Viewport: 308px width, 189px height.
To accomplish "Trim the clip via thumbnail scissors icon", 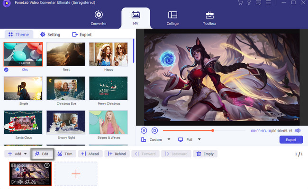I will pyautogui.click(x=34, y=182).
